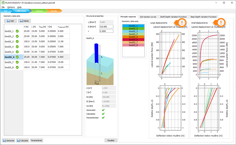Select the GeoDS_5 orange legend swatch

[133, 37]
